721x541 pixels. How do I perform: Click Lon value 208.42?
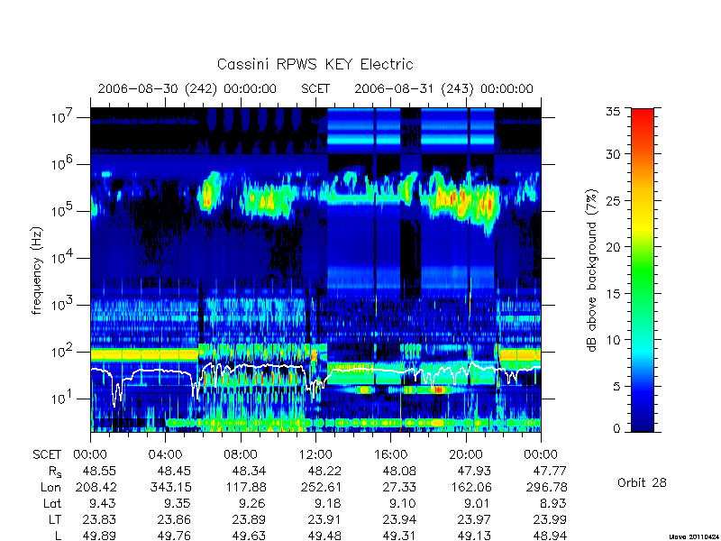96,487
